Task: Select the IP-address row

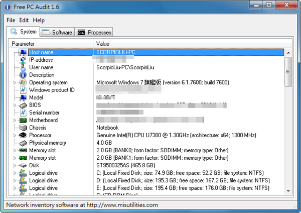Action: click(x=41, y=60)
